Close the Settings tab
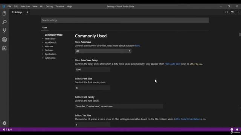The width and height of the screenshot is (241, 135). click(27, 12)
